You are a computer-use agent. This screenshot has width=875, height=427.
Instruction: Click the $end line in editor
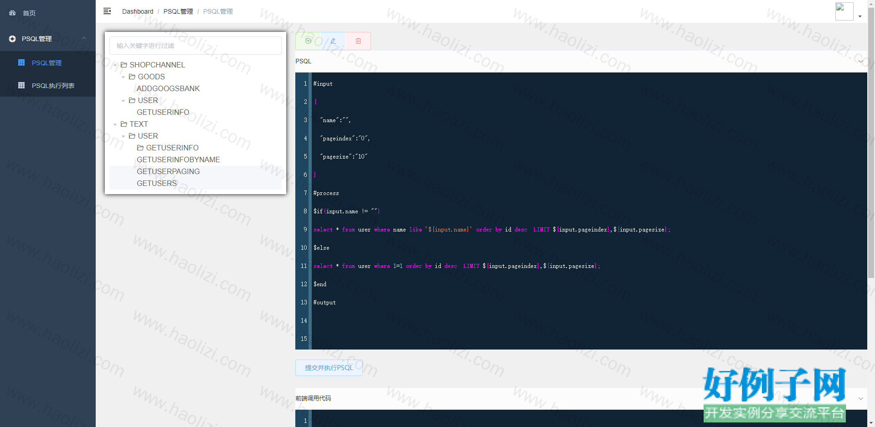point(320,284)
